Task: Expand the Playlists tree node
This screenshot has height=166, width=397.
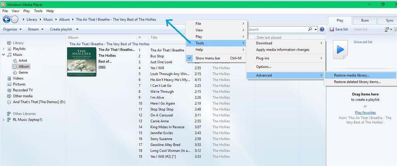Action: (x=3, y=48)
